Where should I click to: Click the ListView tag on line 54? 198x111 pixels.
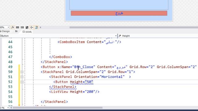[58, 92]
